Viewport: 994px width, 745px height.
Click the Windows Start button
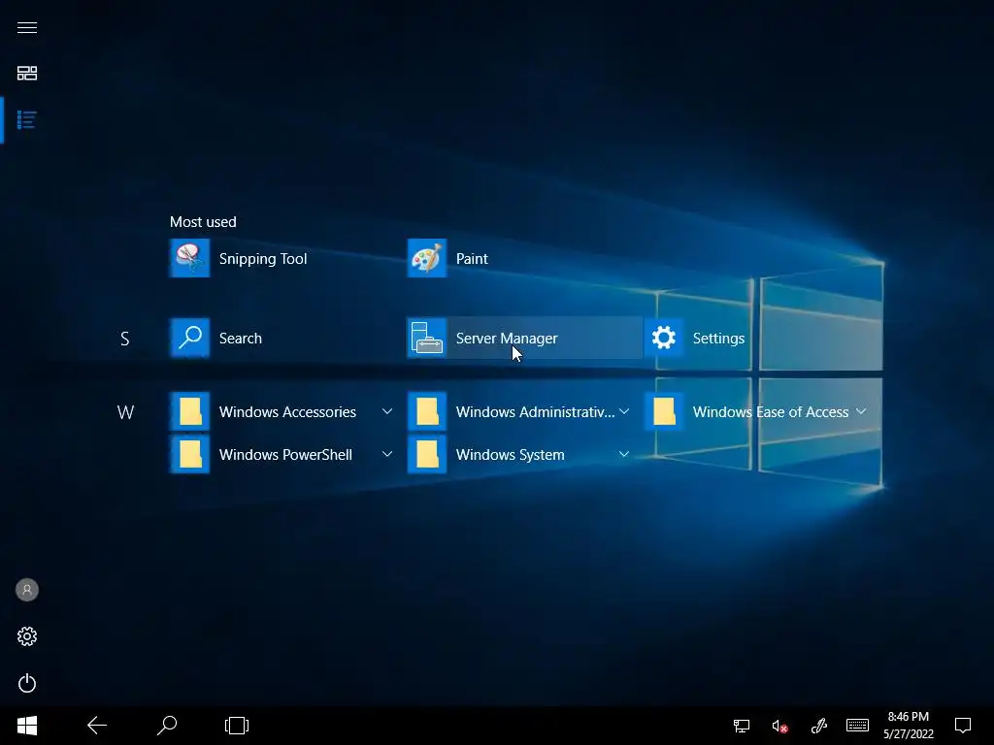coord(26,726)
